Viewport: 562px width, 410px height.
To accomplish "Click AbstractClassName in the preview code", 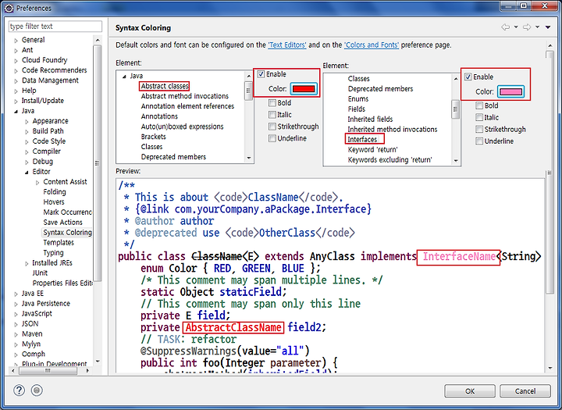I will pos(233,327).
